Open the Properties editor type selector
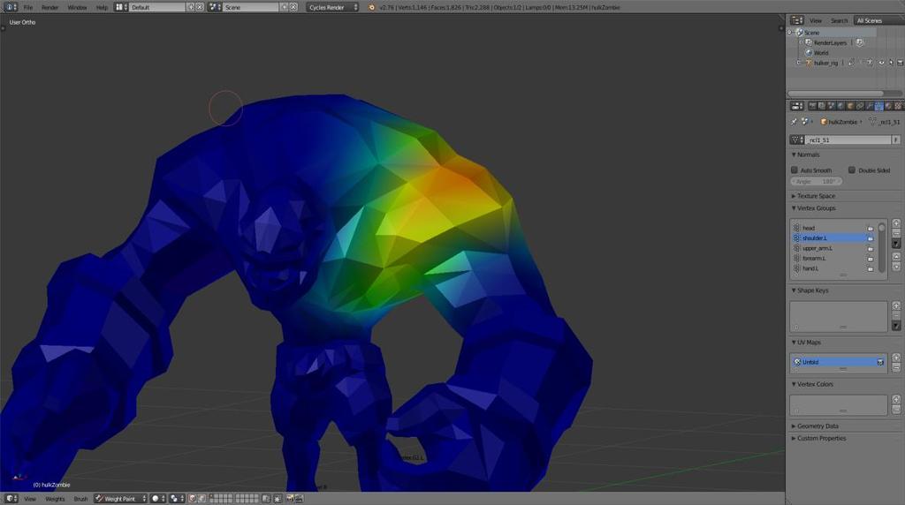Image resolution: width=905 pixels, height=505 pixels. (797, 106)
